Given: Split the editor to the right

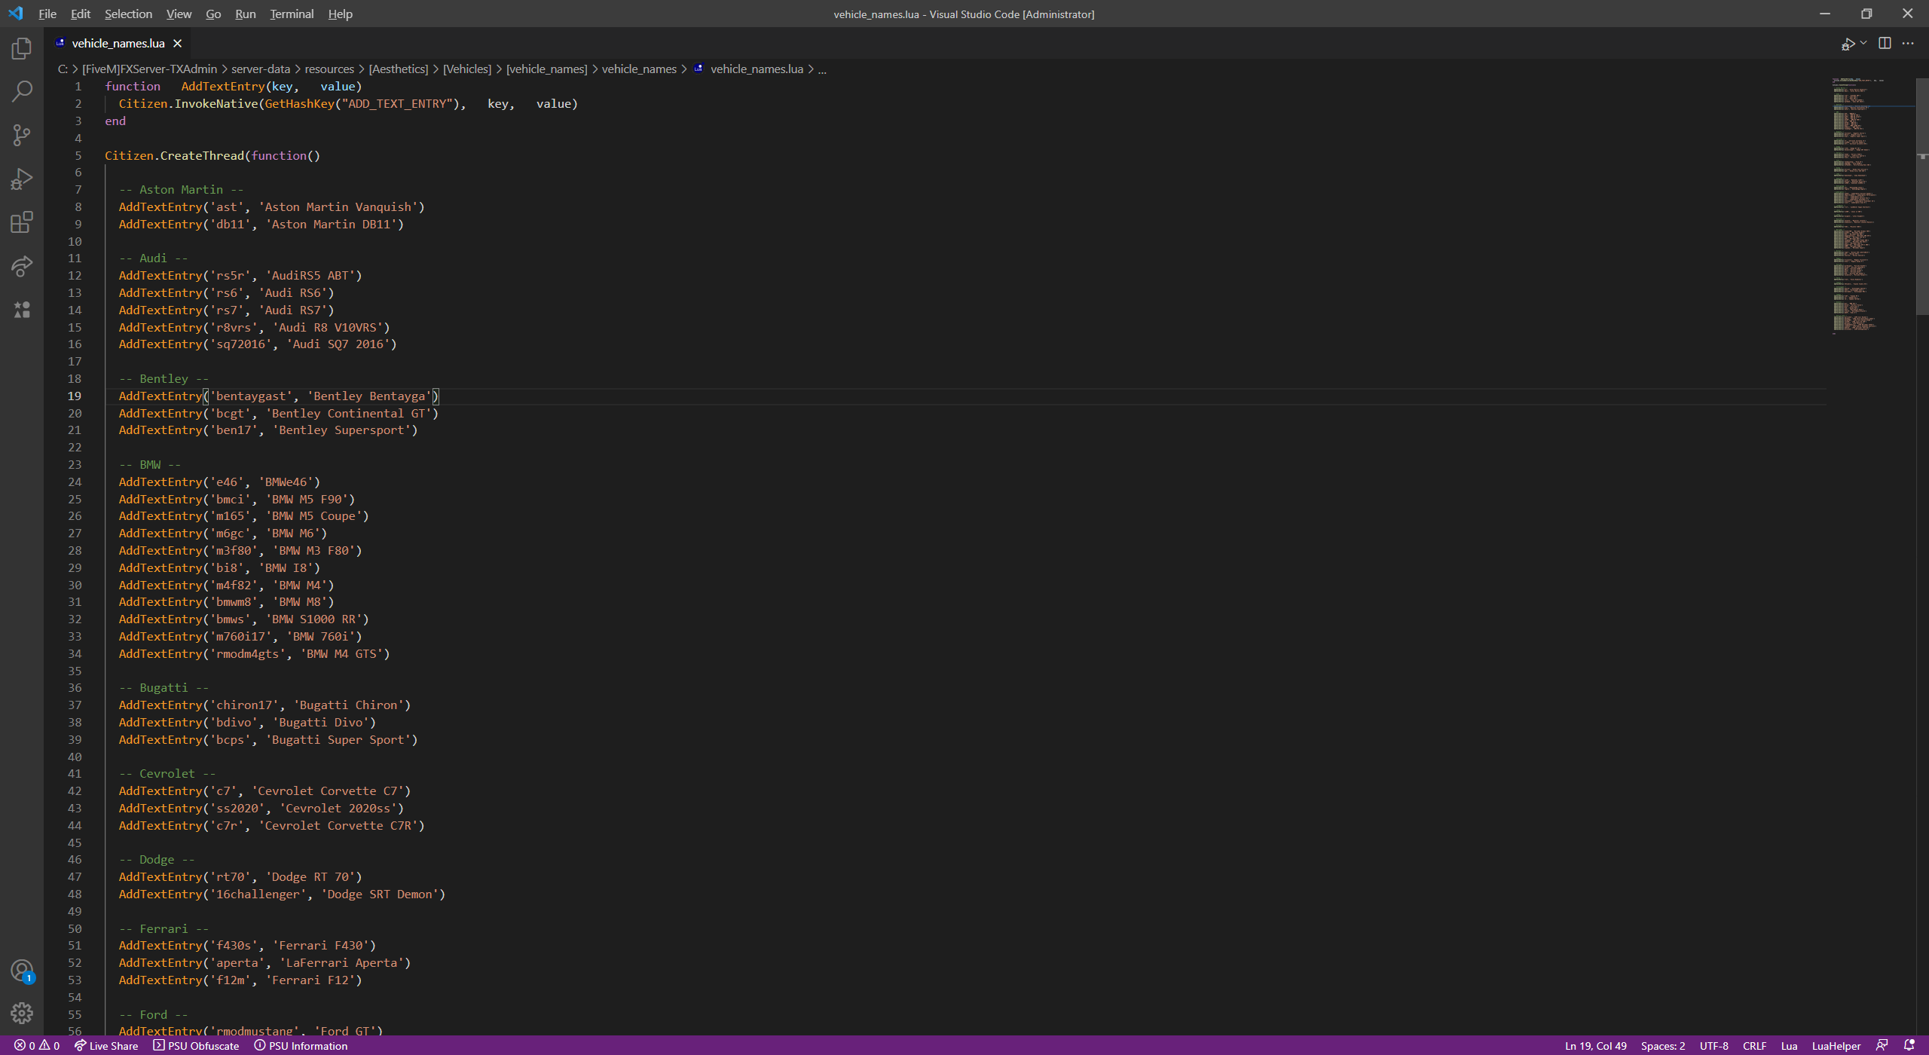Looking at the screenshot, I should click(x=1885, y=43).
